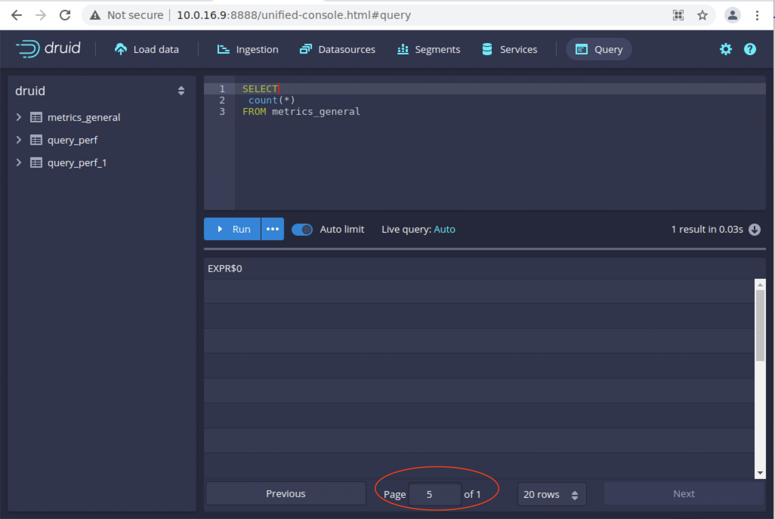
Task: Reload the page in the browser
Action: click(65, 15)
